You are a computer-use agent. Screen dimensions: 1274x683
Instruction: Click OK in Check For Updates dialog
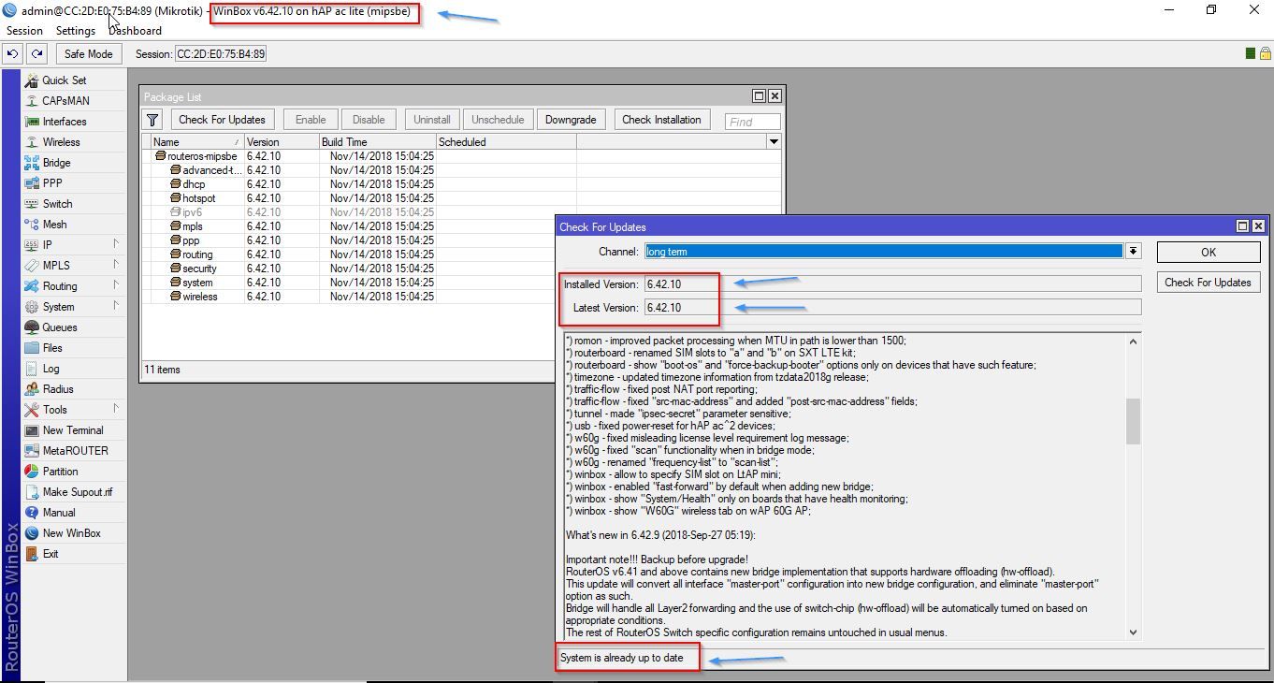coord(1209,253)
